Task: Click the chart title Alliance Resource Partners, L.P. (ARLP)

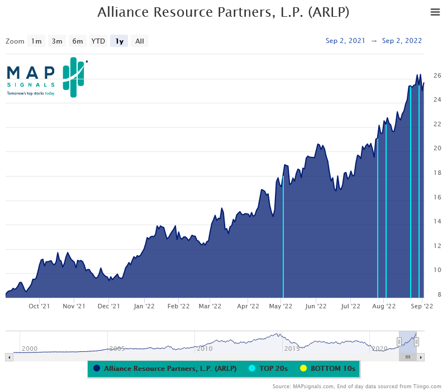Action: coord(223,12)
